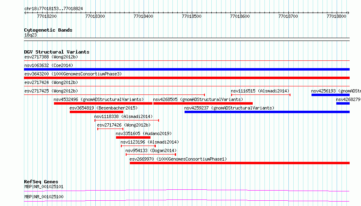Click label nsv4259237 (gnomADStructuralVariants)

pos(229,108)
